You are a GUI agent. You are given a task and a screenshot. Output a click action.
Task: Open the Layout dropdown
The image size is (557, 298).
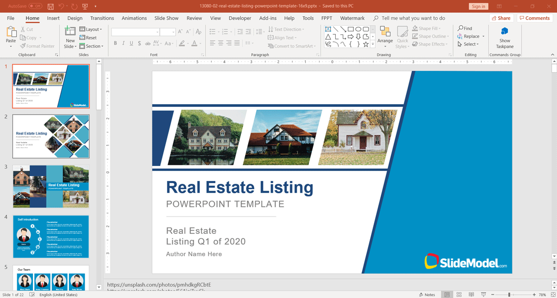tap(91, 29)
